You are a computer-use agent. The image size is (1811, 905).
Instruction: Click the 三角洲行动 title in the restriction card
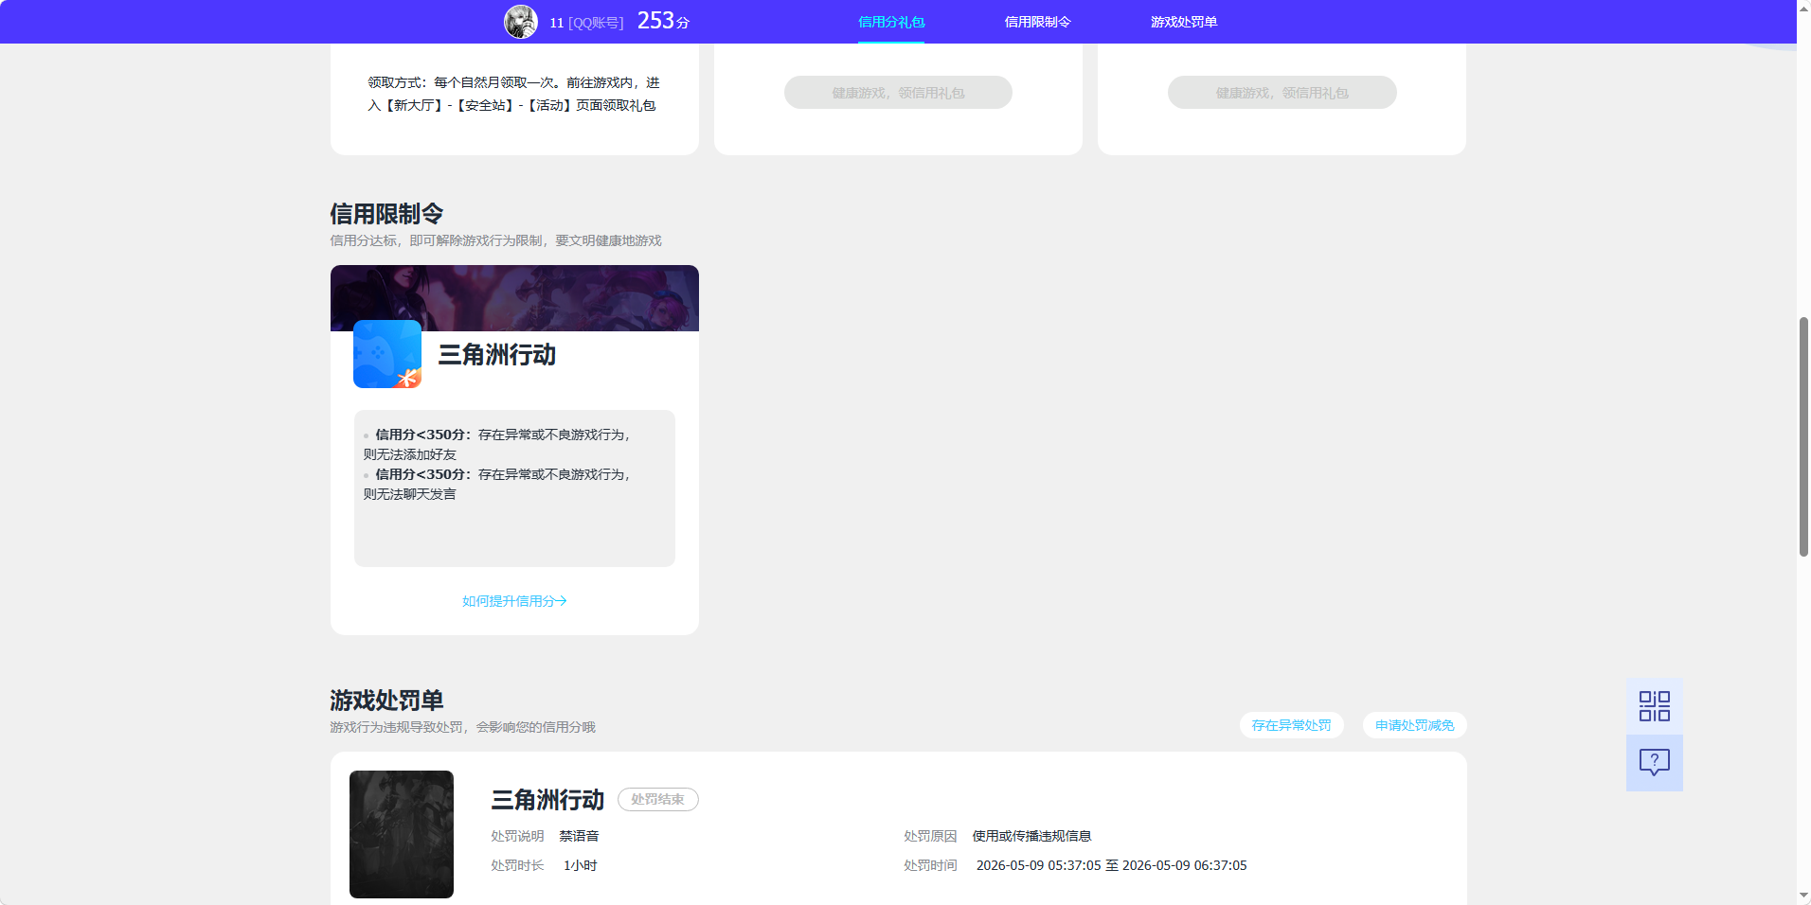tap(496, 355)
